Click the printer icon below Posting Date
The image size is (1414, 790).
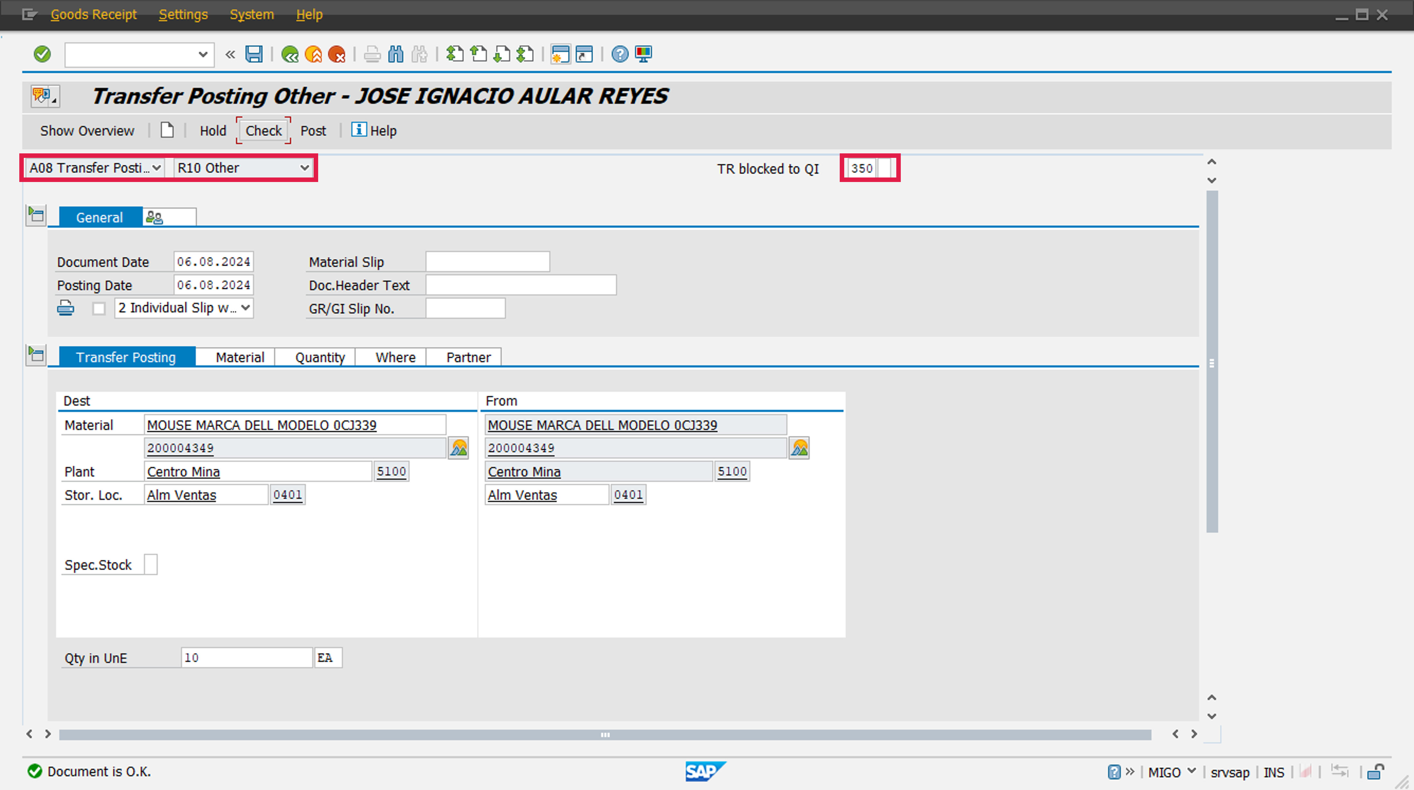point(65,308)
